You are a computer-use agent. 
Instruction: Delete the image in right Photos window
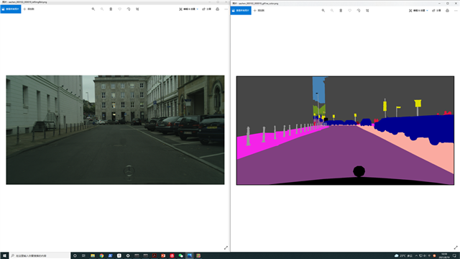[x=341, y=10]
